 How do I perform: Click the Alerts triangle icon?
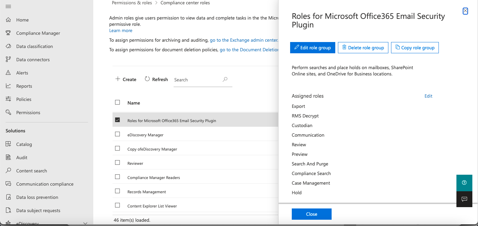(9, 73)
